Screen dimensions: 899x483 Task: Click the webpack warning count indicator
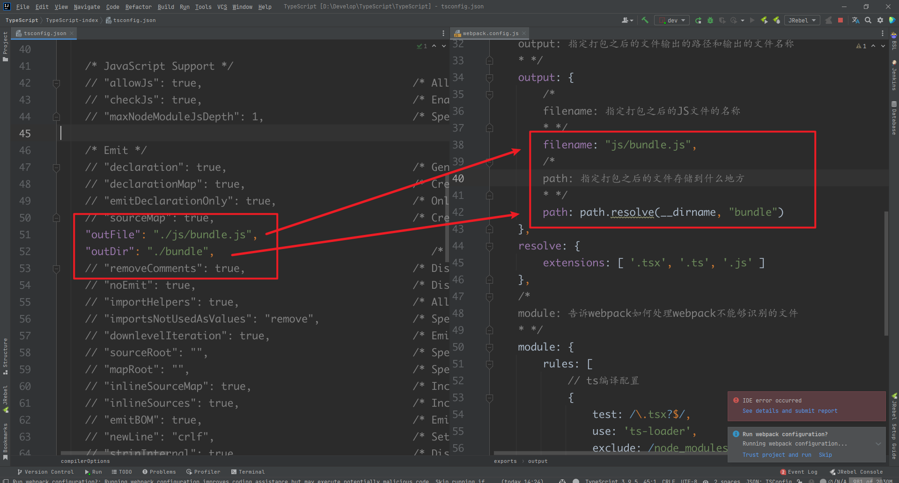[861, 46]
